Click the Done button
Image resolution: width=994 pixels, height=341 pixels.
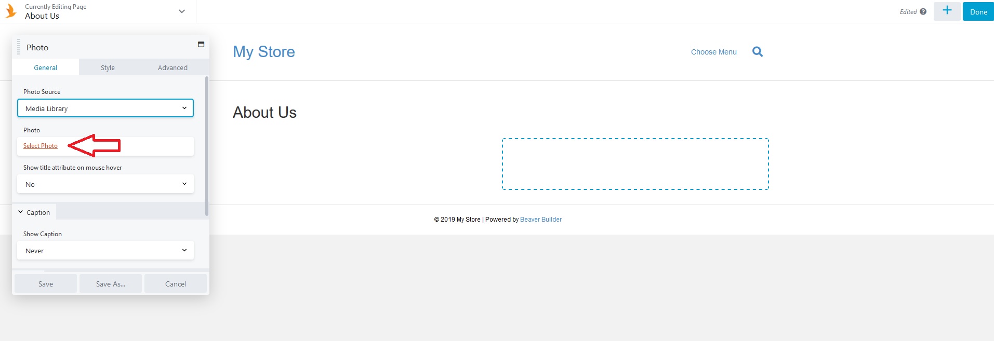click(x=978, y=11)
